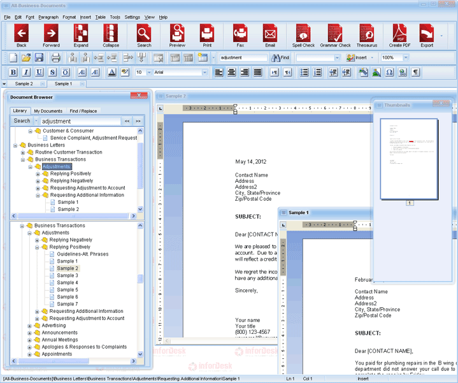458x383 pixels.
Task: Open the Thesaurus
Action: [x=366, y=34]
